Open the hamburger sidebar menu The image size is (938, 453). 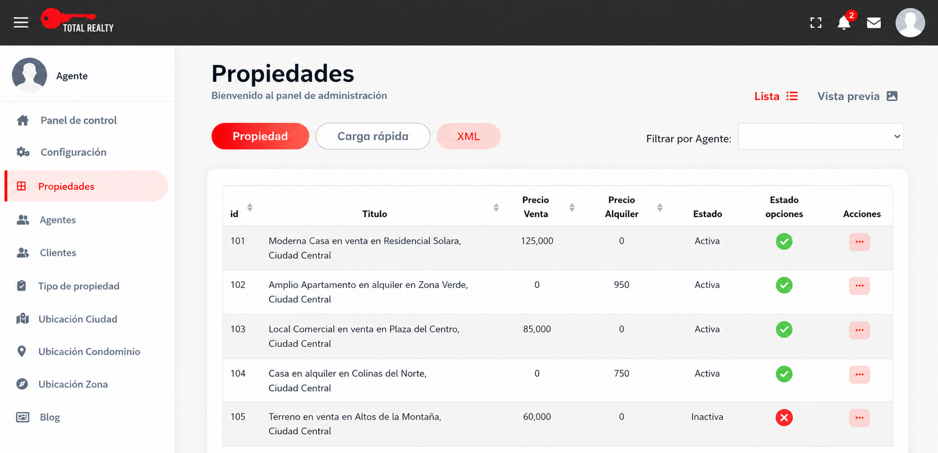21,22
